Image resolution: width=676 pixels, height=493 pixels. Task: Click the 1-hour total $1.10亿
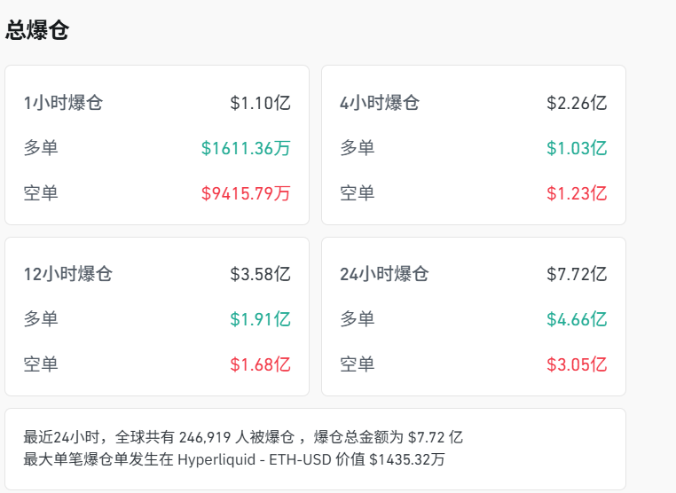pos(260,103)
